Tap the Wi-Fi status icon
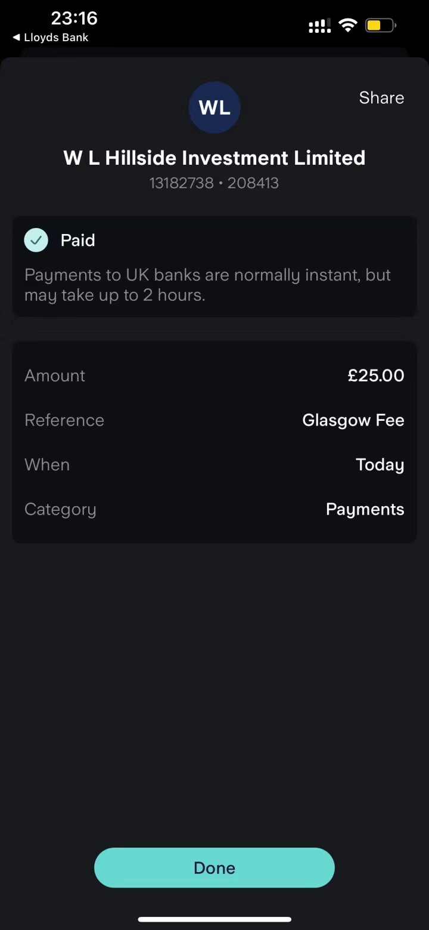Viewport: 429px width, 930px height. point(347,25)
